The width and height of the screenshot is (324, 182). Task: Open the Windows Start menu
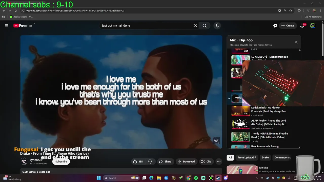[x=98, y=178]
